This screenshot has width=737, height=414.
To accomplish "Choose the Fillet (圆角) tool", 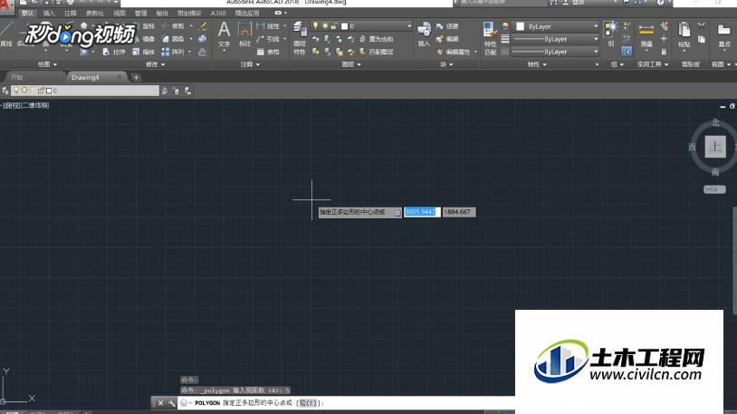I will point(173,39).
